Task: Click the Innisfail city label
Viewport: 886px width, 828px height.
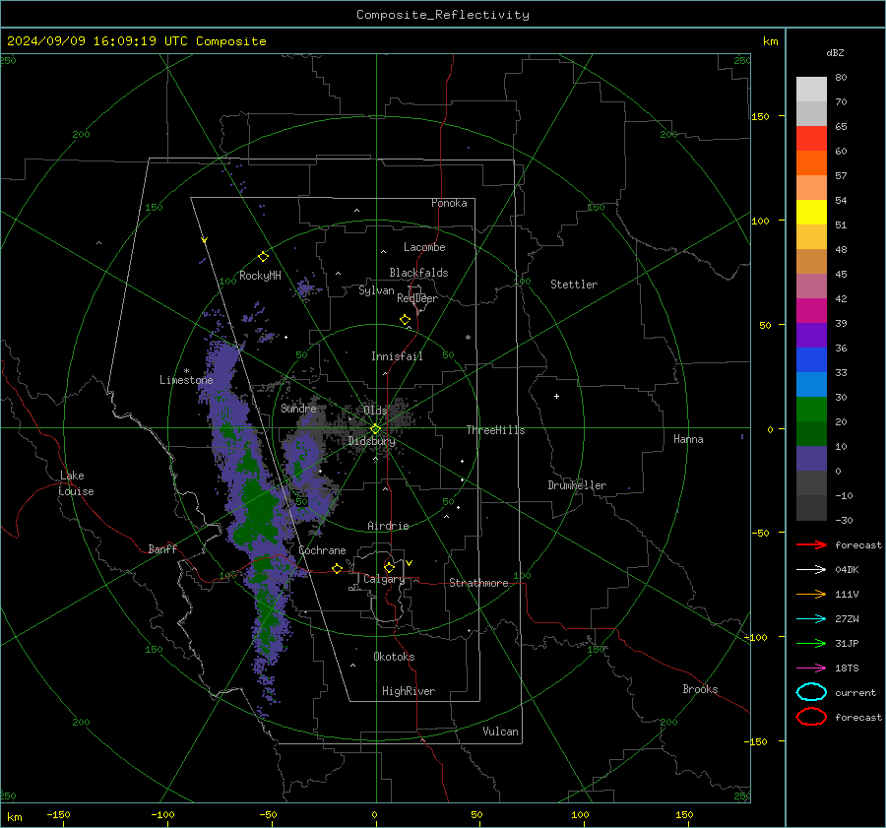Action: tap(397, 356)
